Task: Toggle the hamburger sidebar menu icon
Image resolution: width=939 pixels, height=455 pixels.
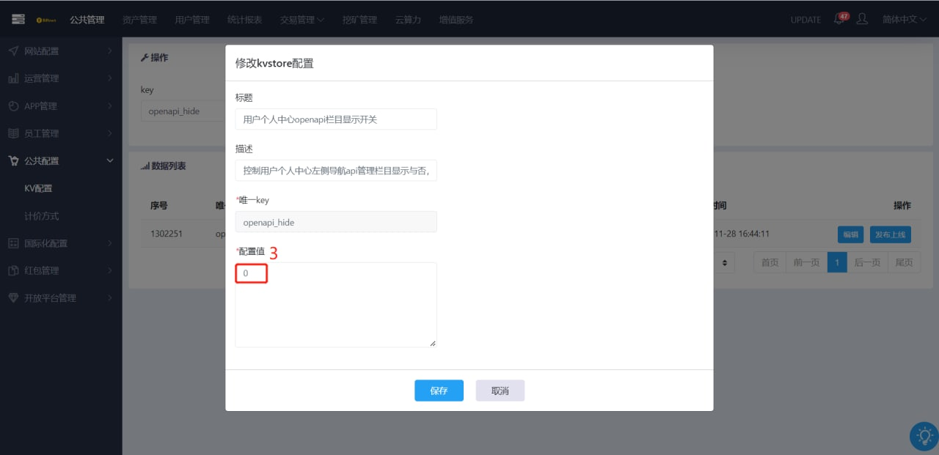Action: pyautogui.click(x=18, y=19)
